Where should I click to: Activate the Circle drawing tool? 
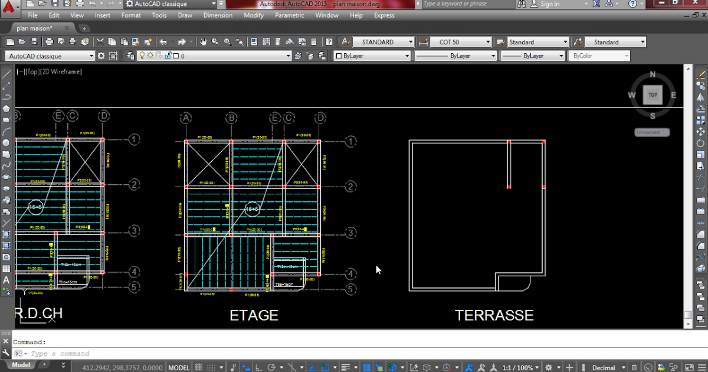[6, 141]
